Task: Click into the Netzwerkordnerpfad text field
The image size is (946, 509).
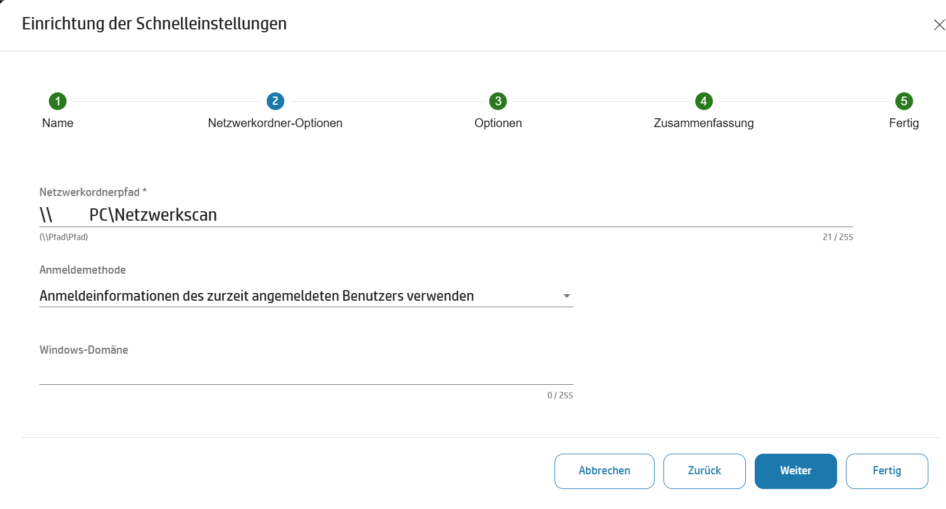Action: click(446, 215)
